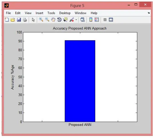Insert a legend with the toolbar icon
Screen dimensions: 153x138
tap(97, 20)
